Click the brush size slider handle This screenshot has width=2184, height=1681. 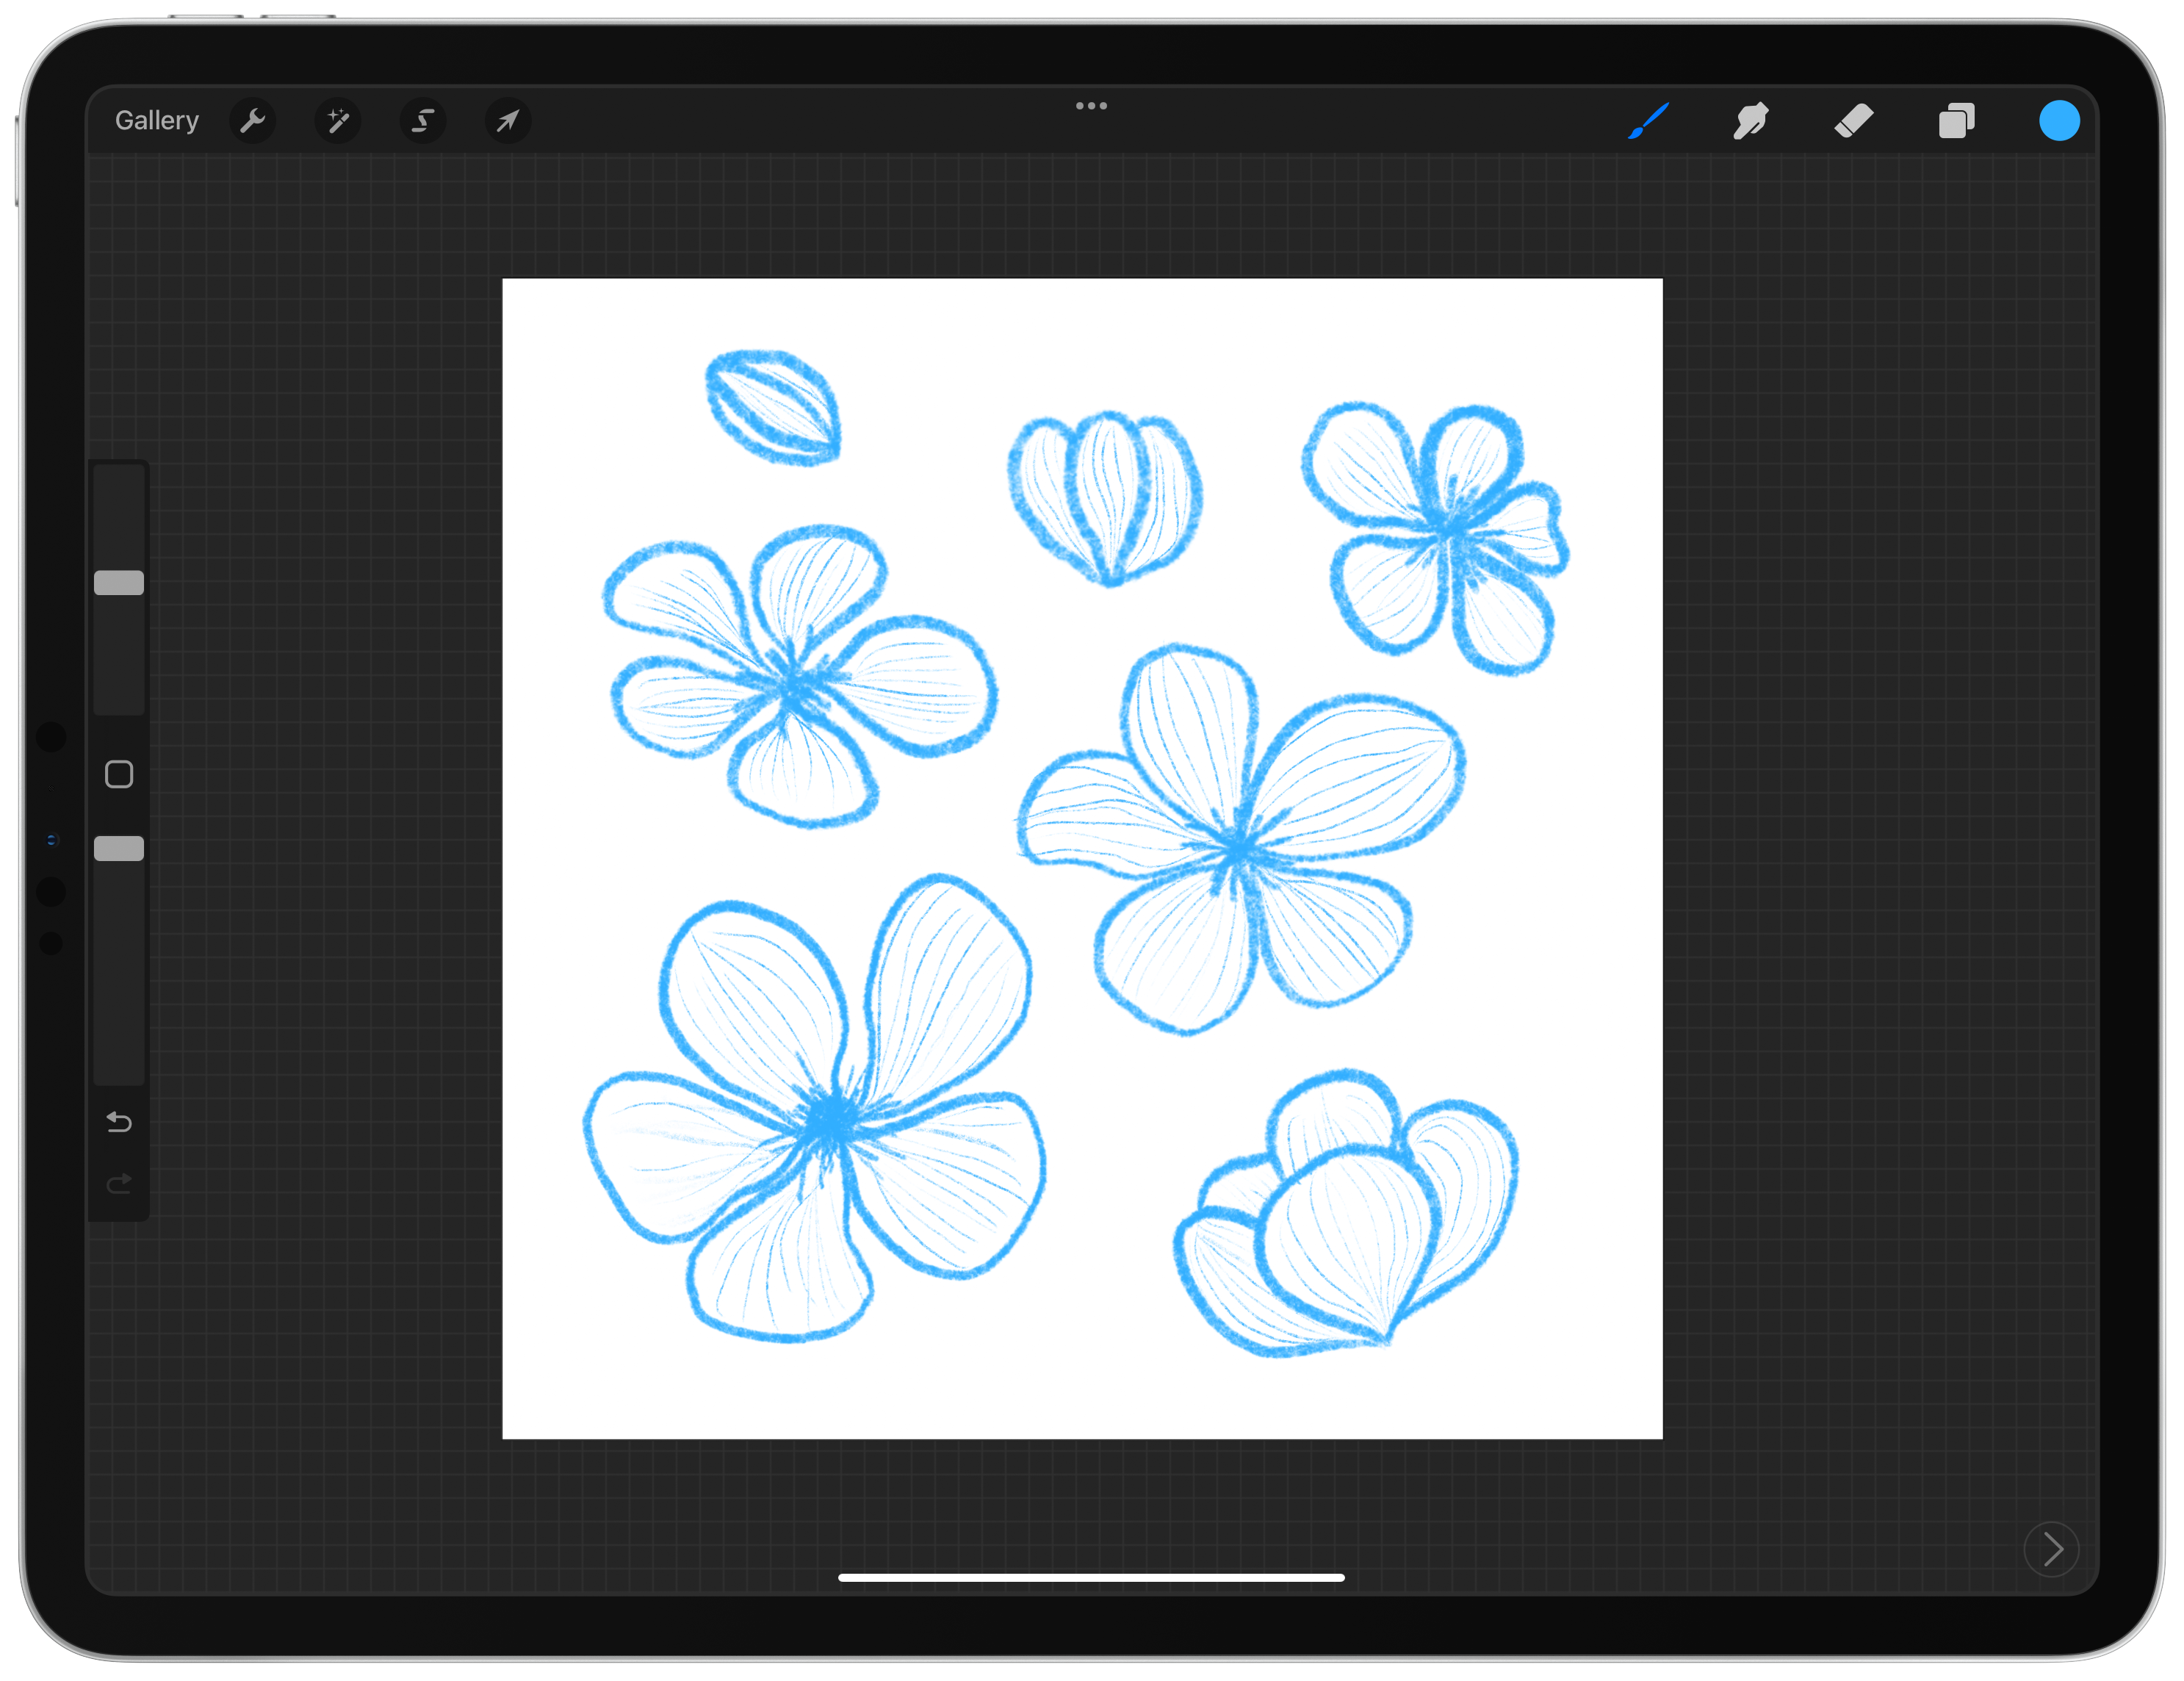pos(119,583)
